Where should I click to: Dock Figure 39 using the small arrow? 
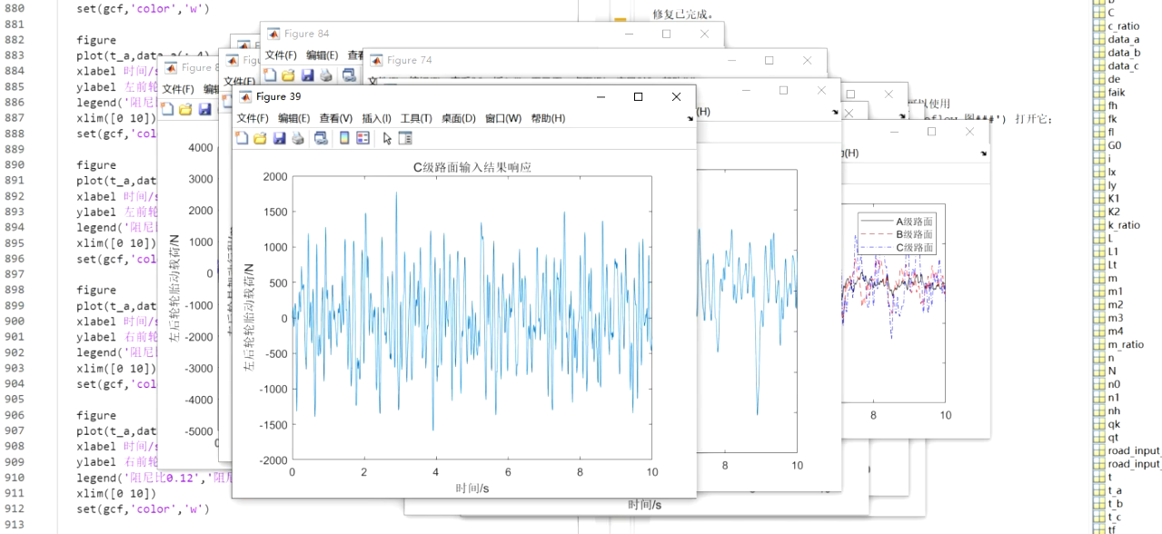point(689,119)
